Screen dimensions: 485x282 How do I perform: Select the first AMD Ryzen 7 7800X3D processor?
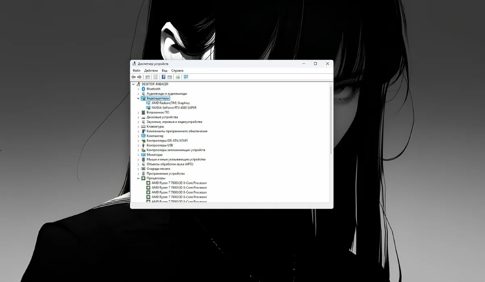179,183
